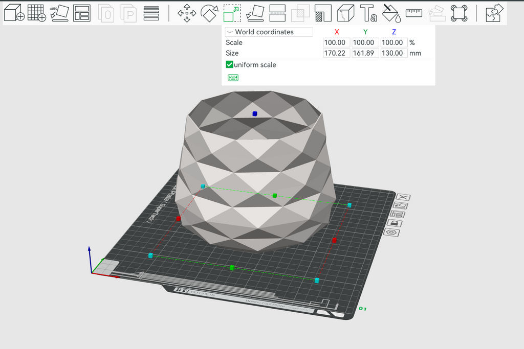Screen dimensions: 524x349
Task: Click the Split to objects icon
Action: pyautogui.click(x=106, y=14)
